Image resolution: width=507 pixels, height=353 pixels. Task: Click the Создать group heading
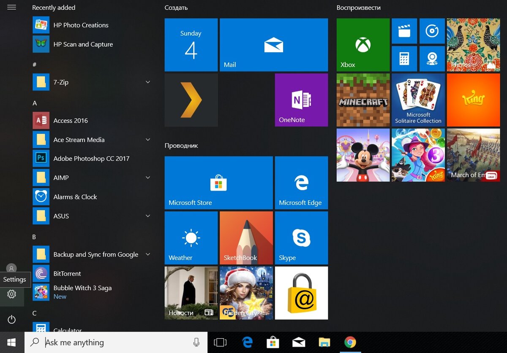176,8
